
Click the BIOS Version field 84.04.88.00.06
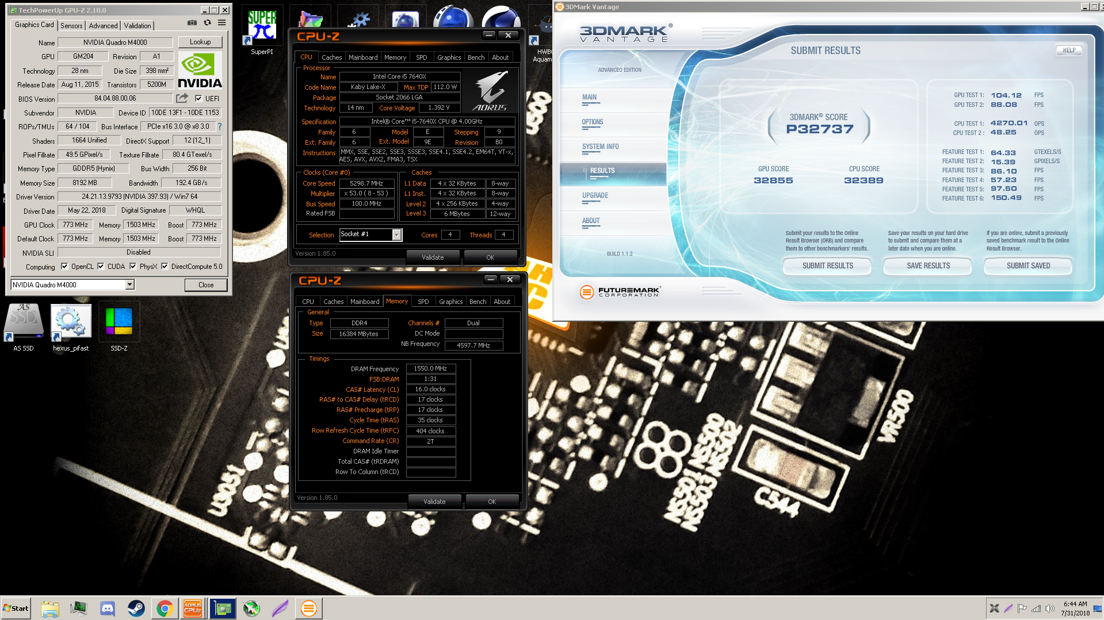[x=115, y=98]
